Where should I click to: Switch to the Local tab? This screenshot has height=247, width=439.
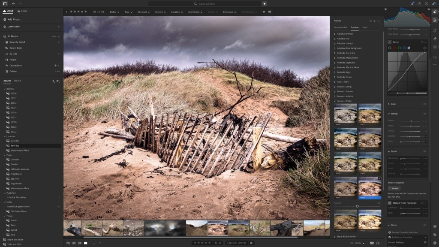click(x=22, y=11)
